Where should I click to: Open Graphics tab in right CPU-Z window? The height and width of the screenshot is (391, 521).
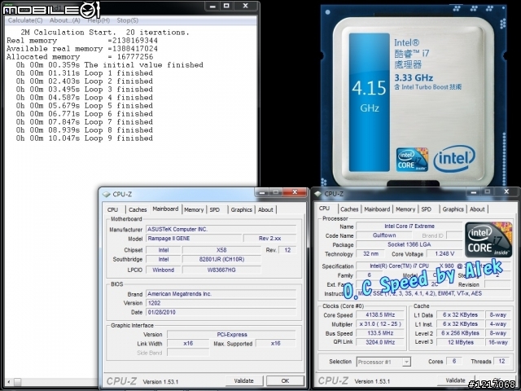point(453,209)
